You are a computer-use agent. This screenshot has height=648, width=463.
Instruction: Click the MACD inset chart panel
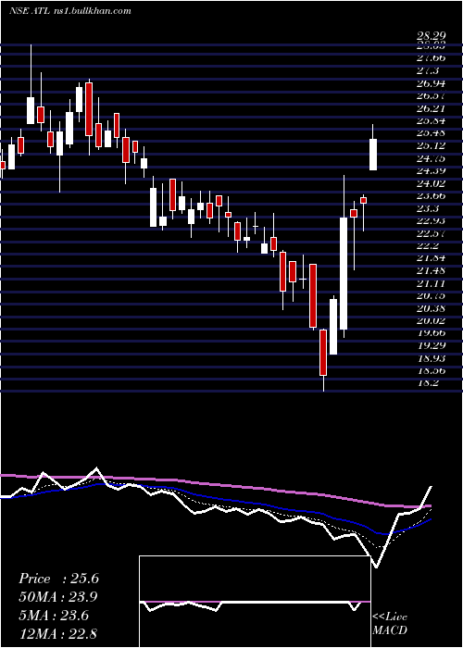point(255,602)
